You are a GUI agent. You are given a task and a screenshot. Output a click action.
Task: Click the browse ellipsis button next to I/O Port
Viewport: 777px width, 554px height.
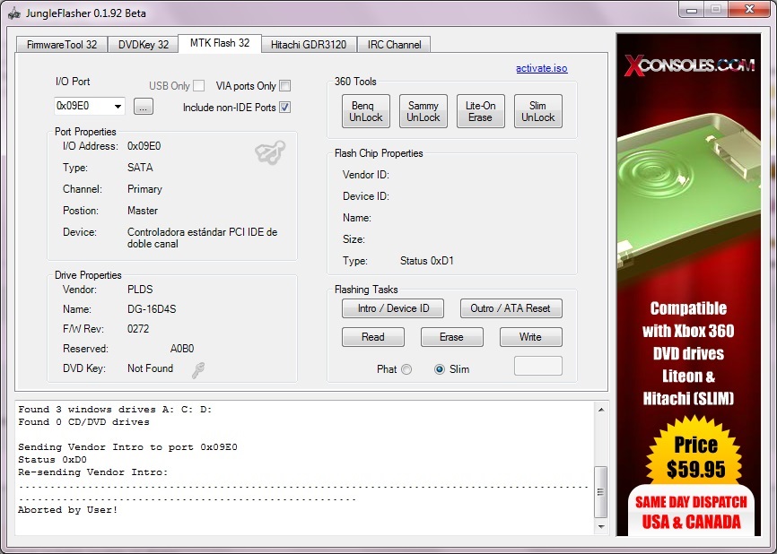coord(144,107)
